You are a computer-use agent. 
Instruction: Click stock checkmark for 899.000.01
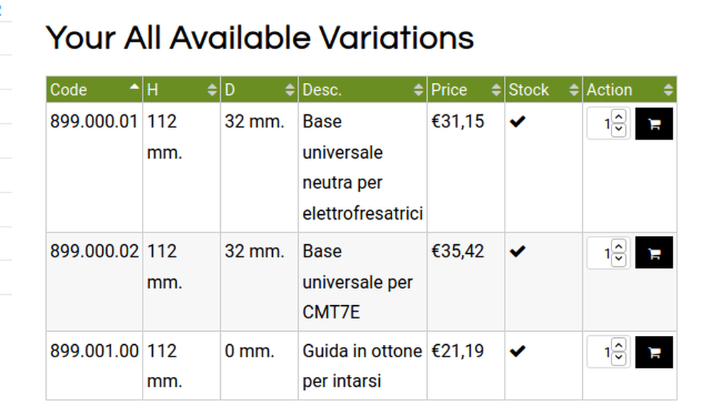tap(518, 122)
